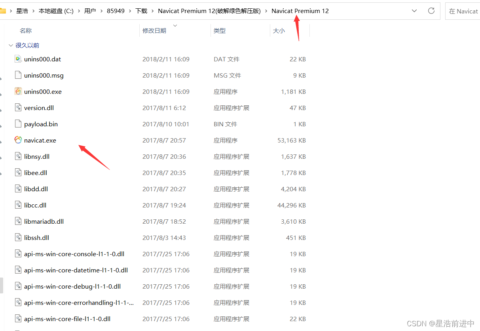Screen dimensions: 480x331
Task: Click the libnsy.dll file icon
Action: pyautogui.click(x=18, y=156)
